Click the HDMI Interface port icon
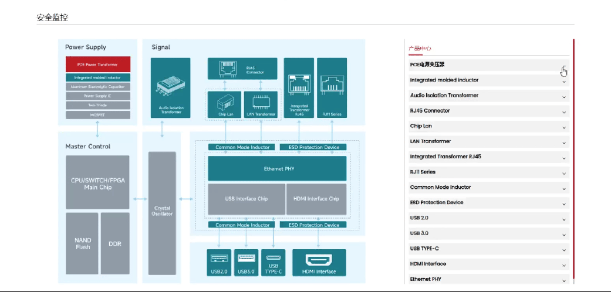Screen dimensions: 611x292 (x=319, y=263)
